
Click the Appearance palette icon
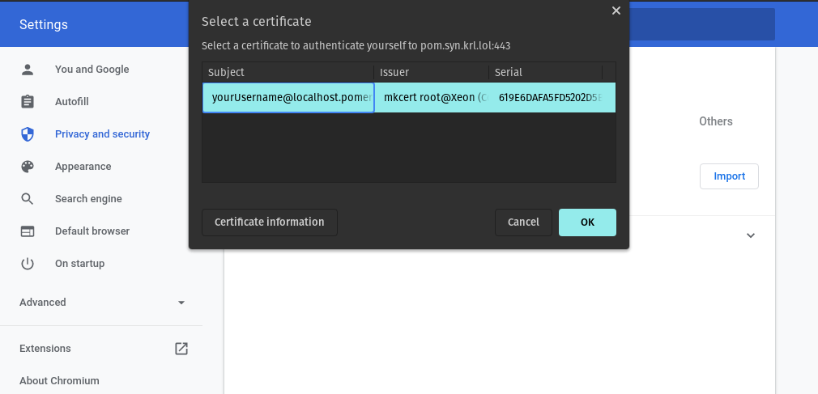point(28,167)
